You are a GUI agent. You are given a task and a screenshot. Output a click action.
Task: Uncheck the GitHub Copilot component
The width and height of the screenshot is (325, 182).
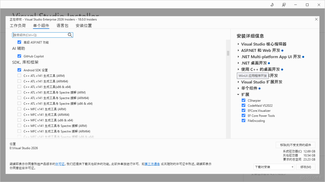point(19,56)
